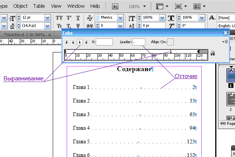Image resolution: width=235 pixels, height=157 pixels.
Task: Open the Window menu
Action: (76, 6)
